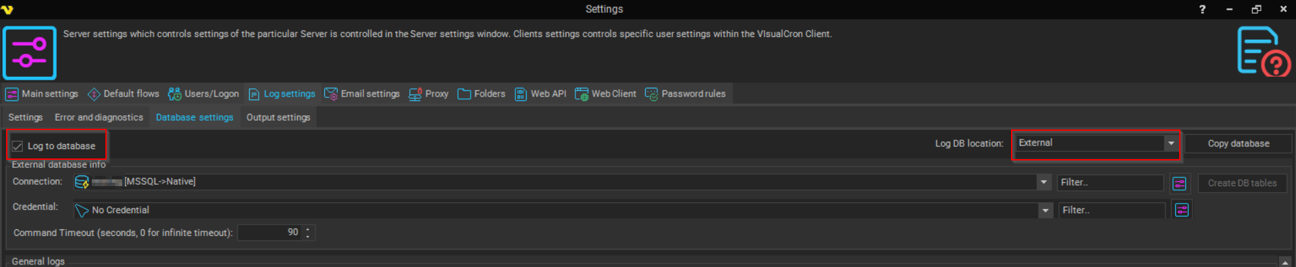Click the Email settings envelope icon
This screenshot has width=1296, height=267.
(331, 94)
